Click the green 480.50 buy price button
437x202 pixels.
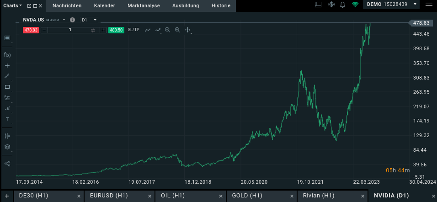(116, 30)
